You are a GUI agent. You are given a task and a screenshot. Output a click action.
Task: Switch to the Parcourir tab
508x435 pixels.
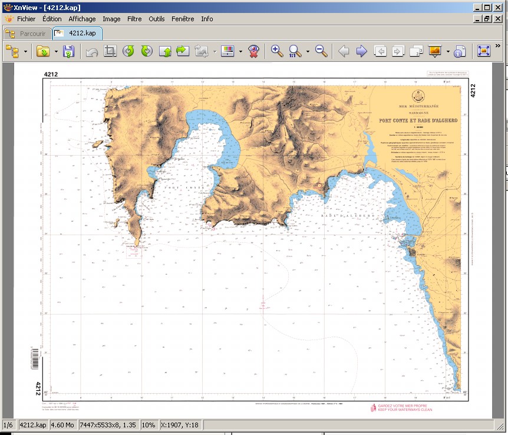click(27, 34)
